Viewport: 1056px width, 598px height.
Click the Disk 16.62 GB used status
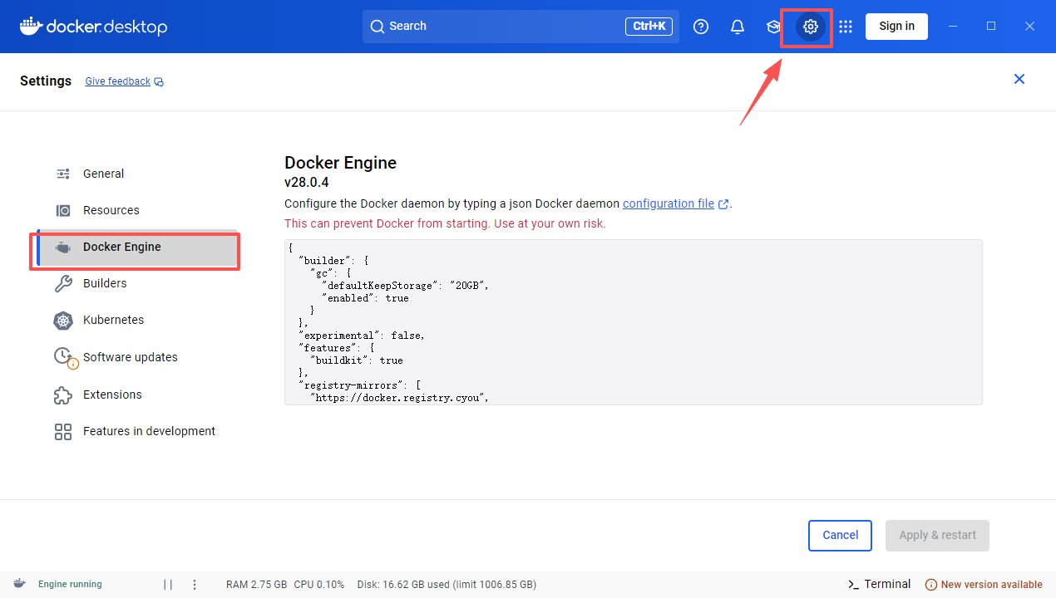(447, 585)
